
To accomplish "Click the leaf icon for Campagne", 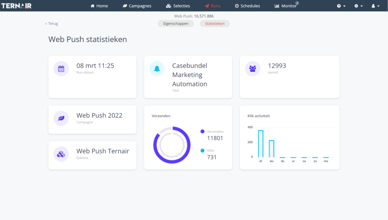I will click(61, 118).
